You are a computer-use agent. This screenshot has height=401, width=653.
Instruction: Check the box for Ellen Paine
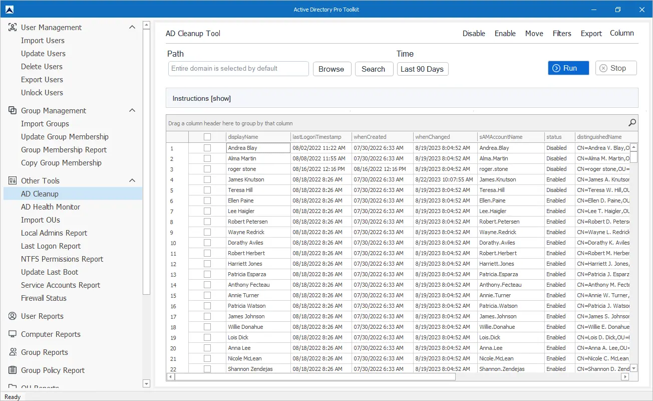pos(207,200)
